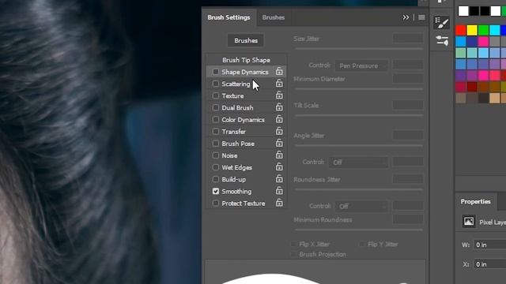The width and height of the screenshot is (506, 284).
Task: Switch to the Brushes tab
Action: 274,17
